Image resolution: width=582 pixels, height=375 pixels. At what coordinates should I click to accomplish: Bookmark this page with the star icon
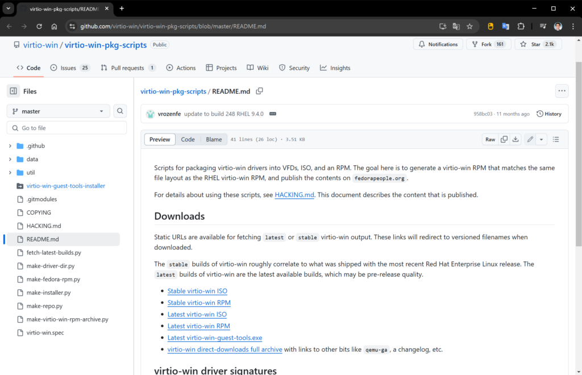click(x=469, y=26)
